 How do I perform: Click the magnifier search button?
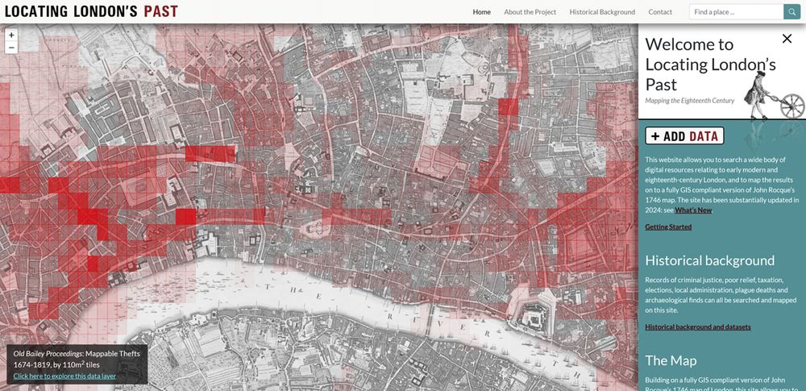coord(792,12)
